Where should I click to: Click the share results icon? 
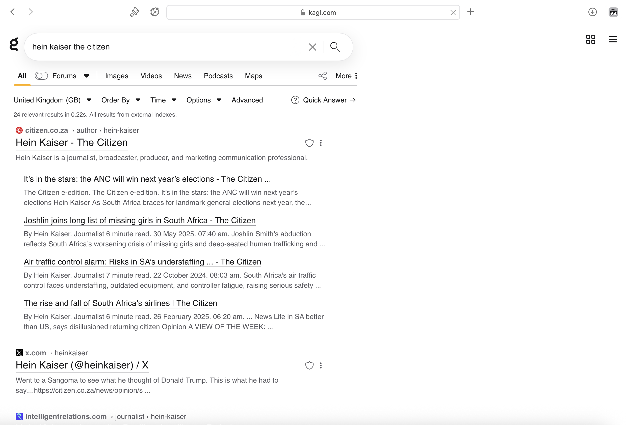pos(322,76)
